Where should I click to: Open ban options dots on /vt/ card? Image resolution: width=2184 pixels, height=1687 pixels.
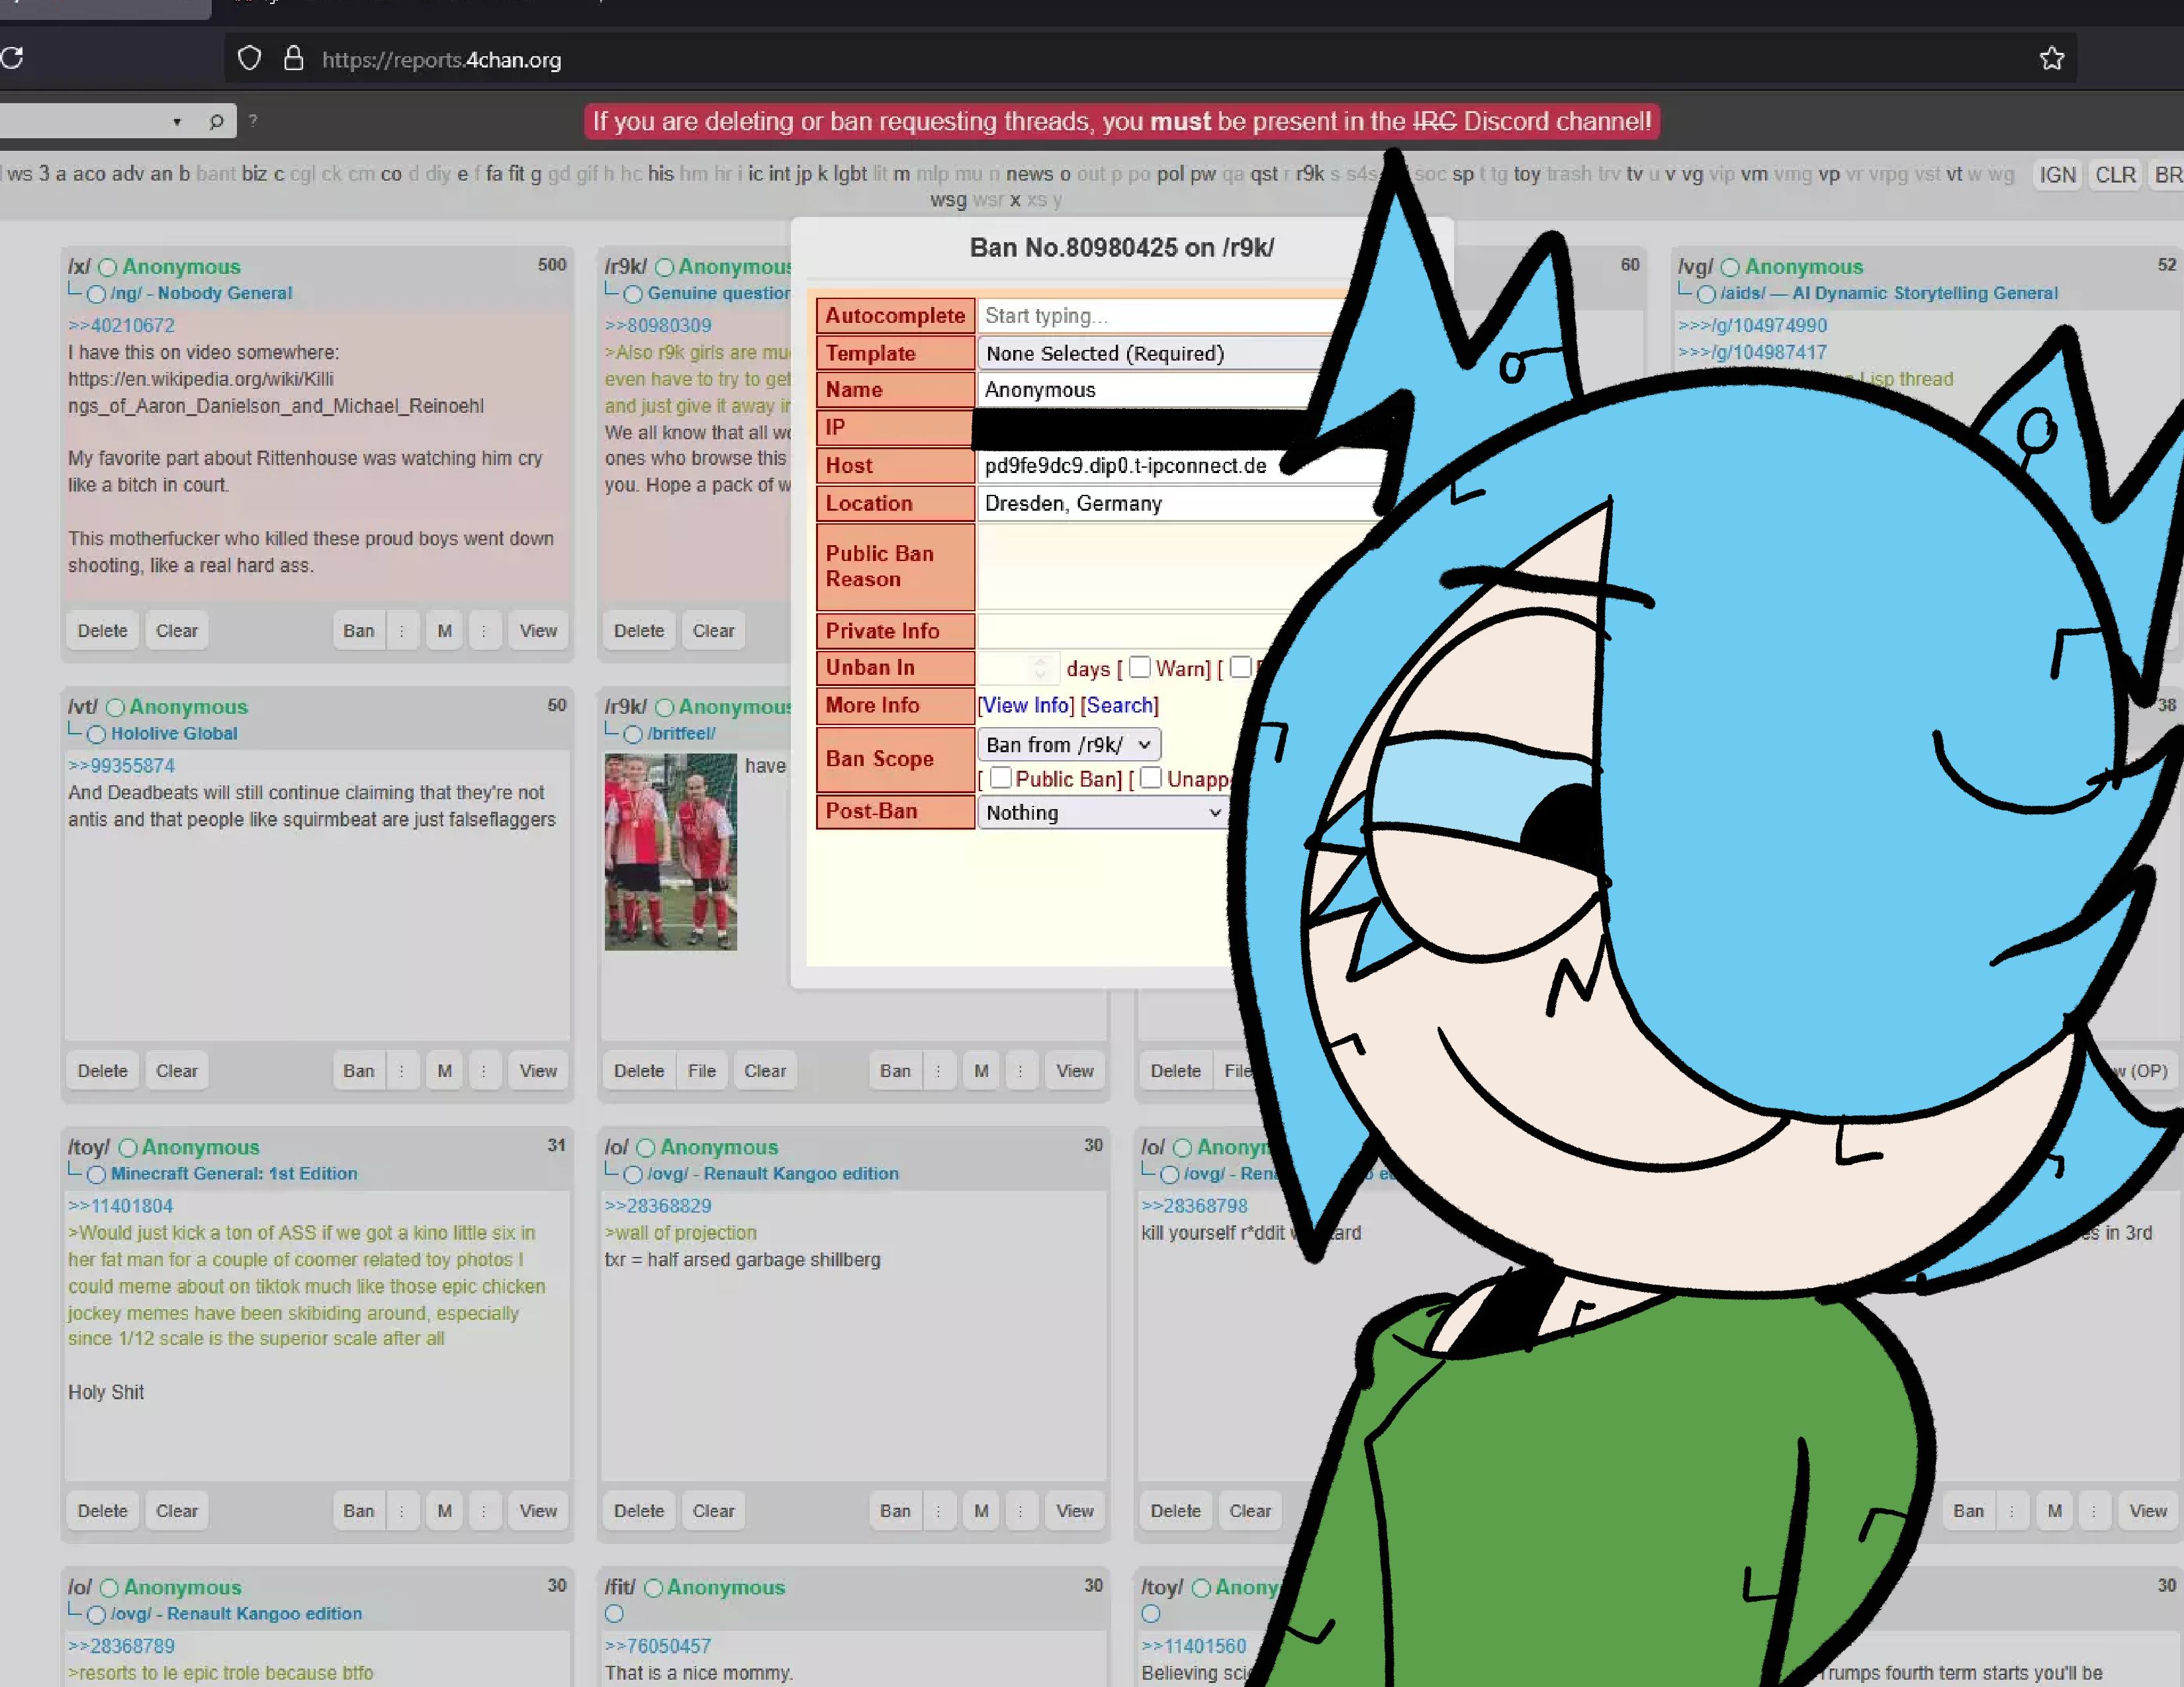(x=402, y=1070)
